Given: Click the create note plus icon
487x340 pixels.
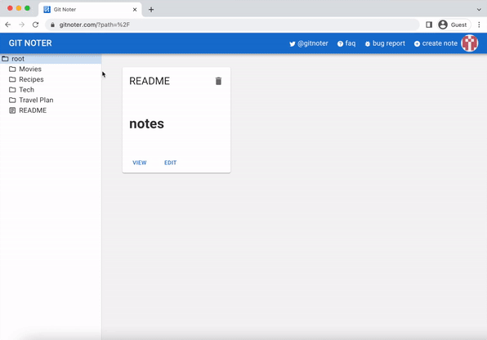Looking at the screenshot, I should click(x=417, y=44).
